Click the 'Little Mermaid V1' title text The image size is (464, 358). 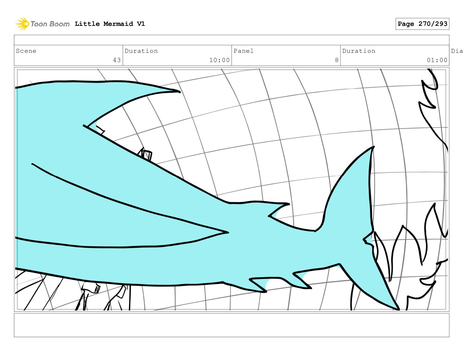point(110,24)
